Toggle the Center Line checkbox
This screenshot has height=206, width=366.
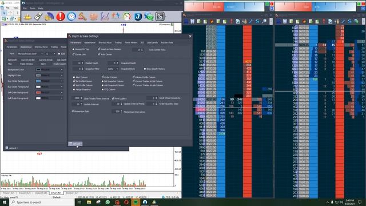[x=74, y=54]
